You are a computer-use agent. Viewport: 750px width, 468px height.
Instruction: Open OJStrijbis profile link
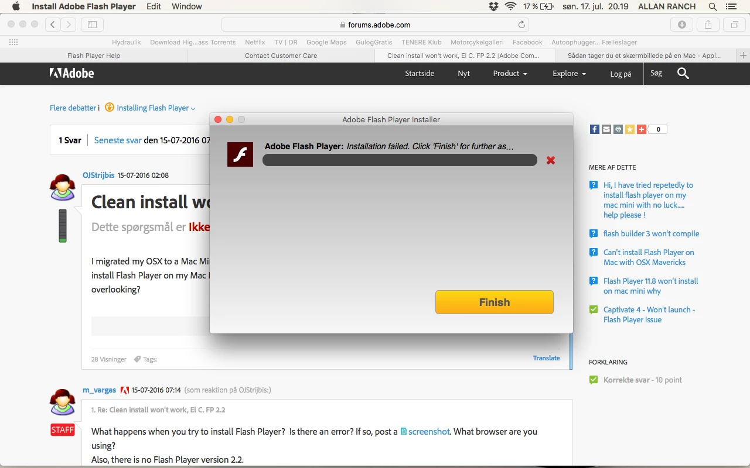pos(98,175)
